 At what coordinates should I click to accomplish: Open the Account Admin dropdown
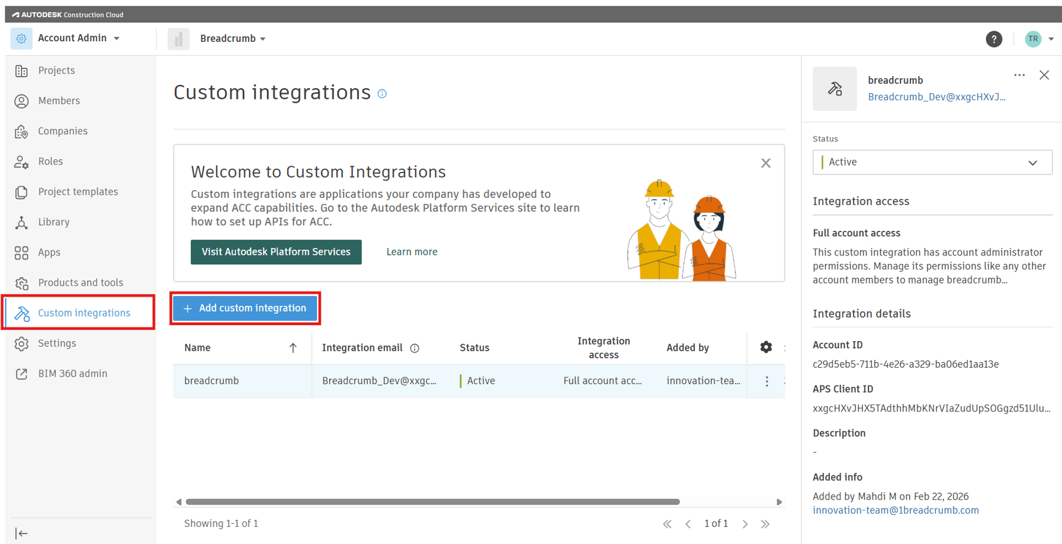click(79, 38)
